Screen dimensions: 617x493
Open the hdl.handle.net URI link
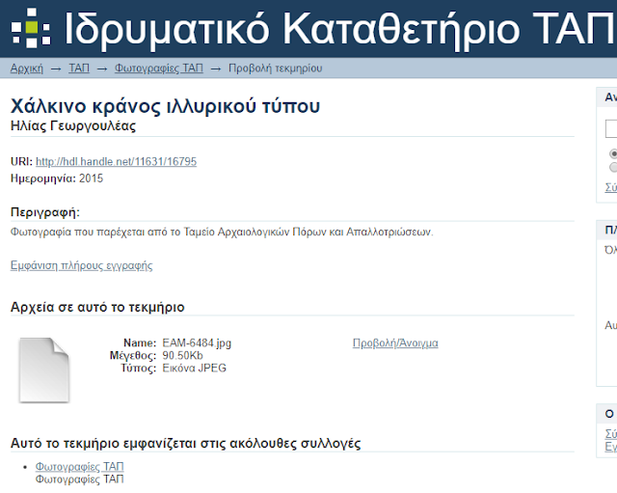[116, 162]
